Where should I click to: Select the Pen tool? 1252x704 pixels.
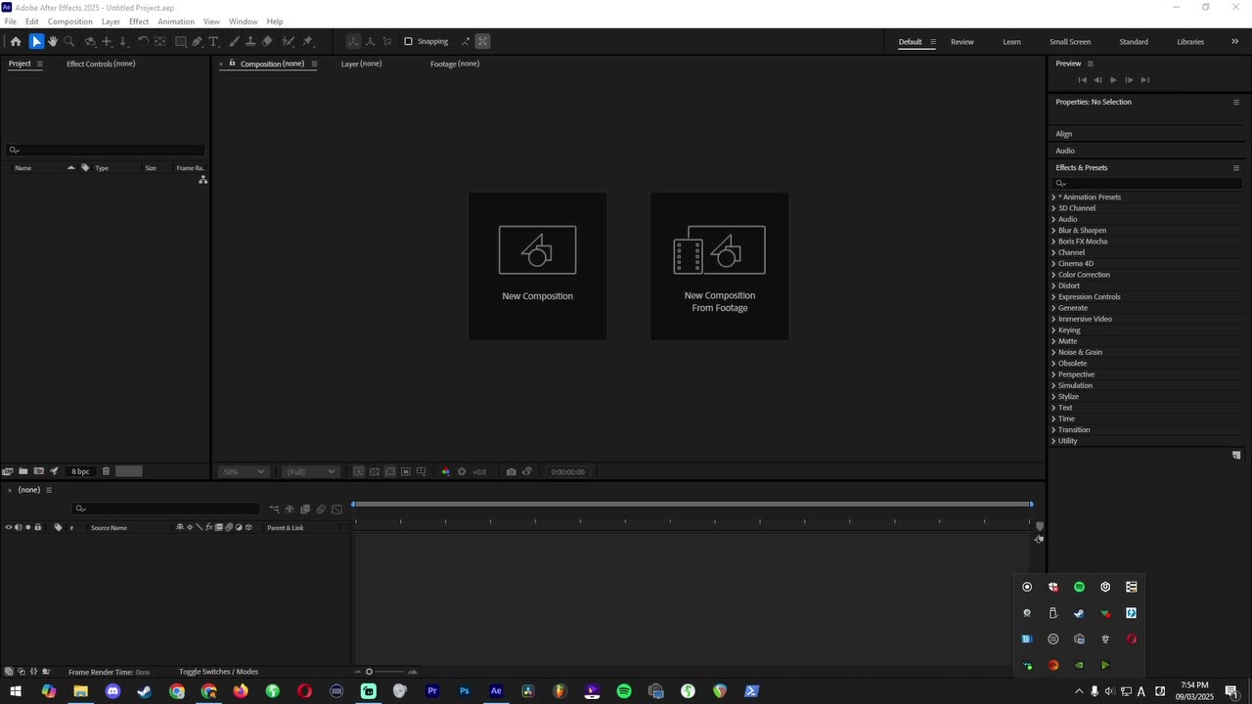click(198, 41)
